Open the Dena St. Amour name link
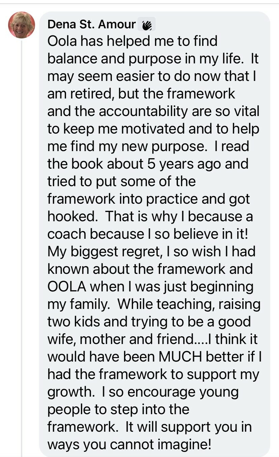This screenshot has width=279, height=457. (x=92, y=24)
